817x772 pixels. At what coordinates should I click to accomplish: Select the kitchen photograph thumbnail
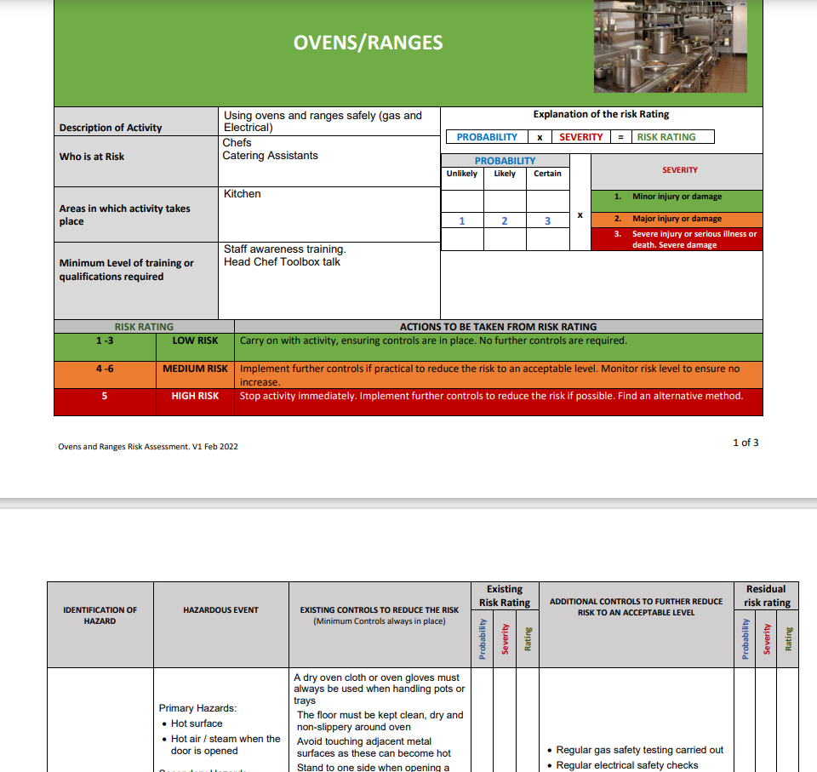(669, 47)
